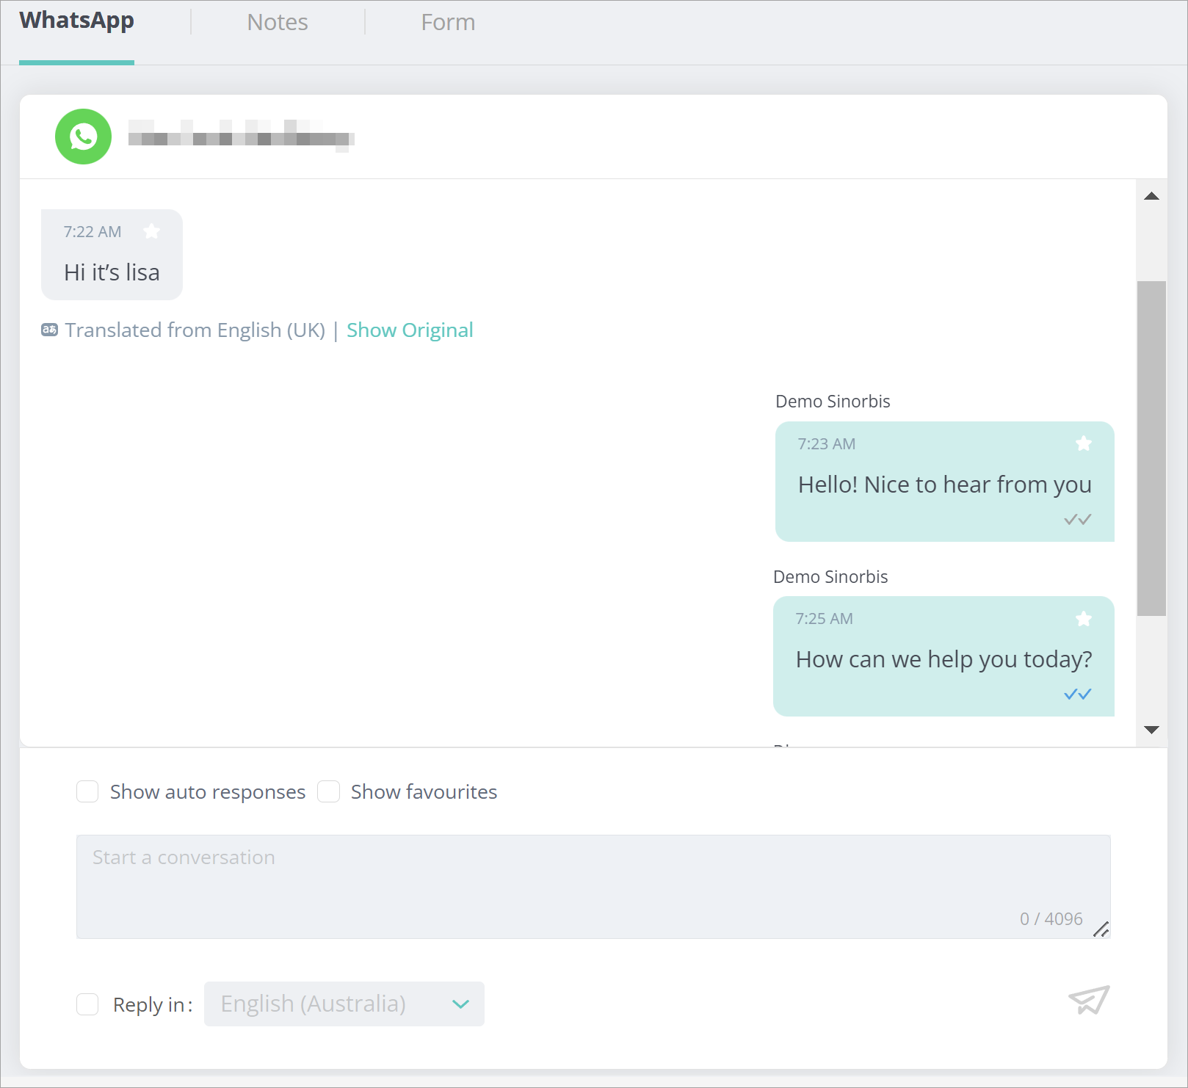Enable the Show favourites checkbox

point(328,791)
